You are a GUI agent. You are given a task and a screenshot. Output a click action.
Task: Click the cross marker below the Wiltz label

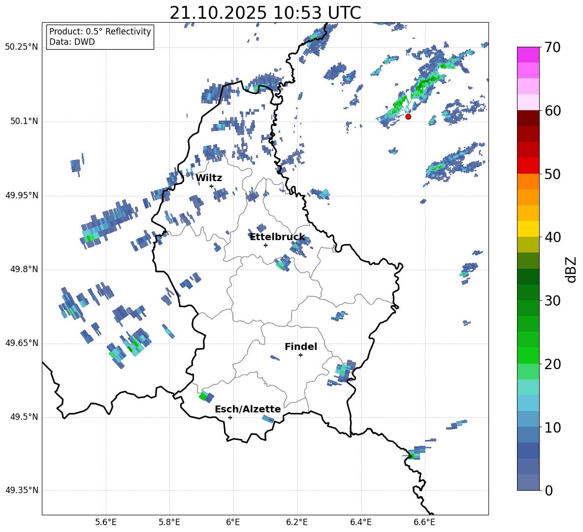pos(211,186)
